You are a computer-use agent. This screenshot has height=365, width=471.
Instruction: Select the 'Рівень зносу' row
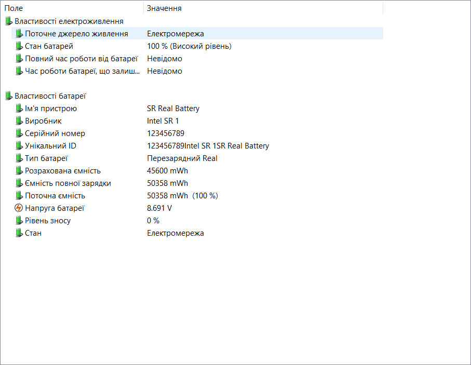tap(197, 221)
